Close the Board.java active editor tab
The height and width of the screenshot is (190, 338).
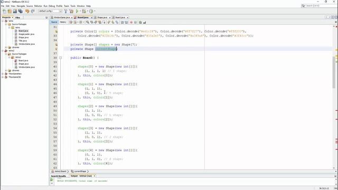point(91,17)
